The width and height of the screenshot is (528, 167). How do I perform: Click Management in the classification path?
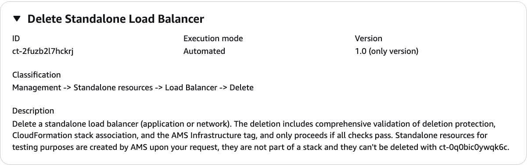37,88
